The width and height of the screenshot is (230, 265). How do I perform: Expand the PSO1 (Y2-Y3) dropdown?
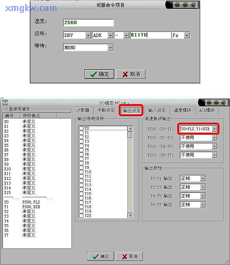[214, 138]
